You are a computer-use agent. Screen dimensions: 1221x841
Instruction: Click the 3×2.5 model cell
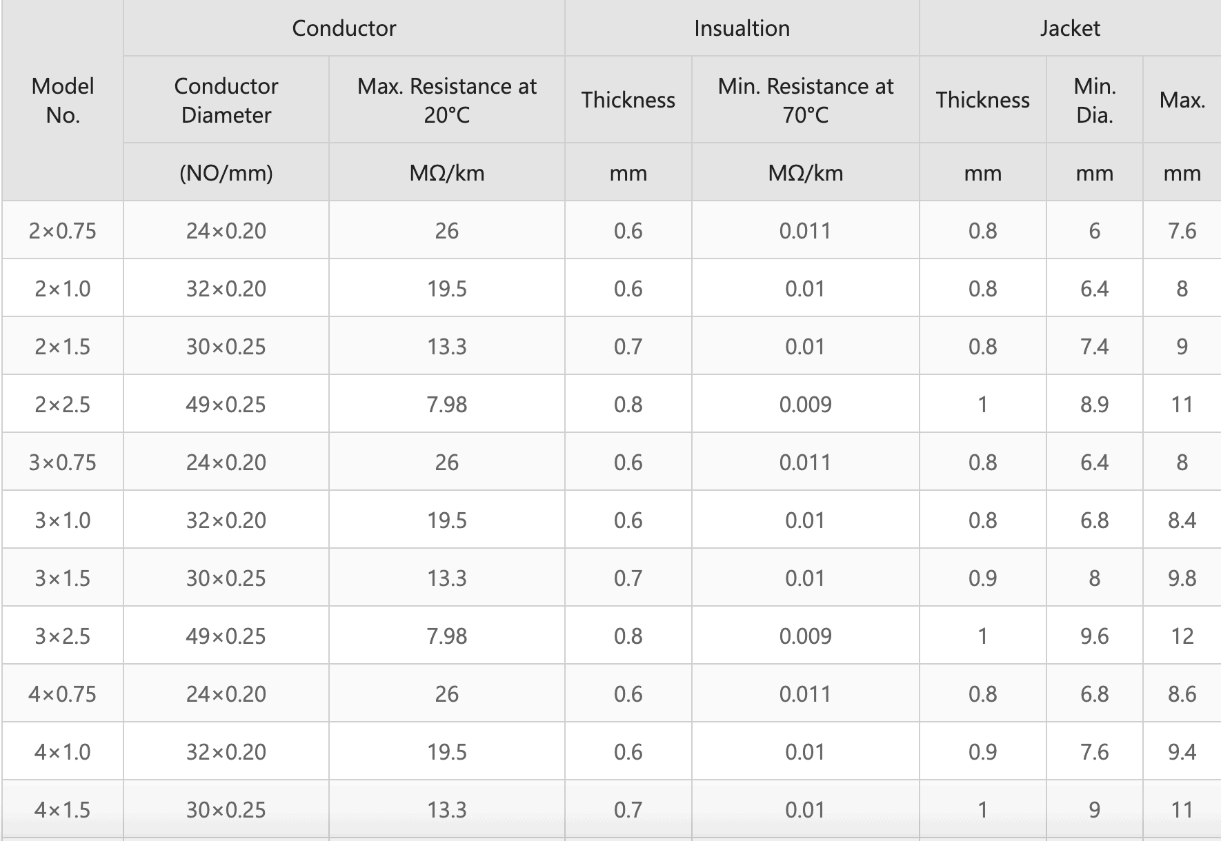(x=63, y=636)
